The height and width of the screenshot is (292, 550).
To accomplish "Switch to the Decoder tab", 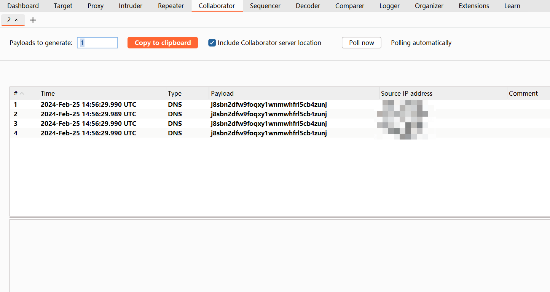I will (x=308, y=6).
